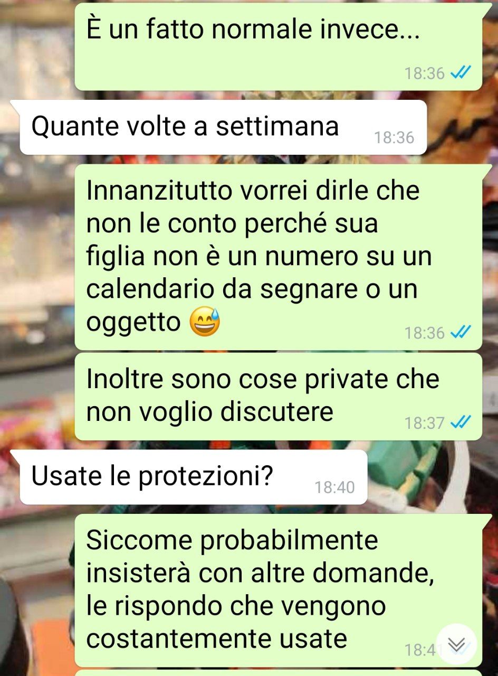The width and height of the screenshot is (498, 676).
Task: Click the 18:36 timestamp on "Quante volte a settimana"
Action: pyautogui.click(x=395, y=138)
